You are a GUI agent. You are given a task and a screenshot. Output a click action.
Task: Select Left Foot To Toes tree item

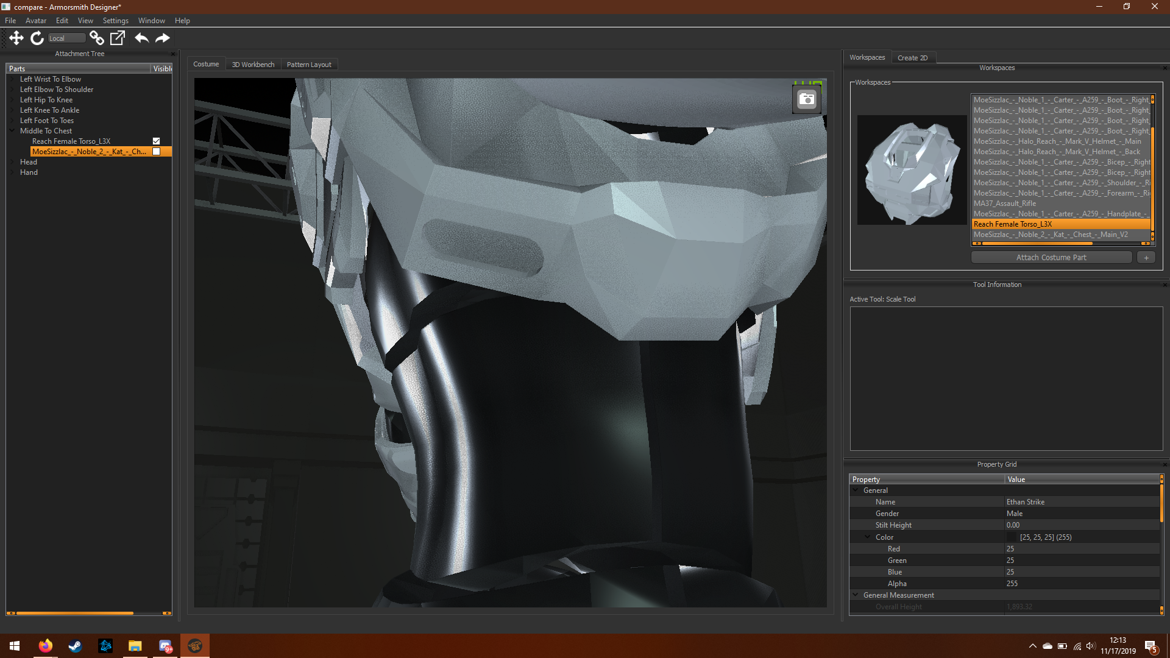click(46, 120)
